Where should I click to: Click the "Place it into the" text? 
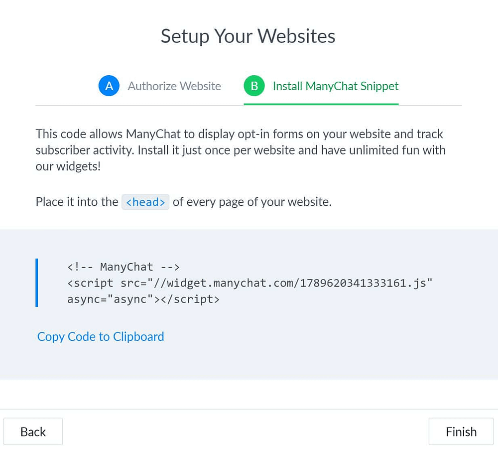click(77, 202)
